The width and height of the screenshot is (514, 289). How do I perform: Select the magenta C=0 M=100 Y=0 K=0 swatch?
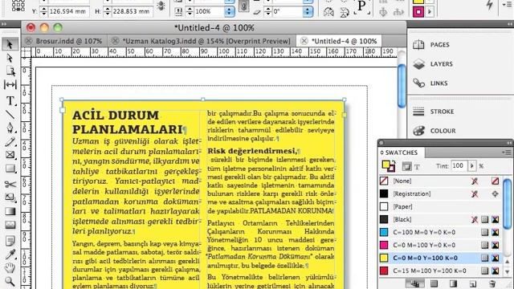pos(441,245)
